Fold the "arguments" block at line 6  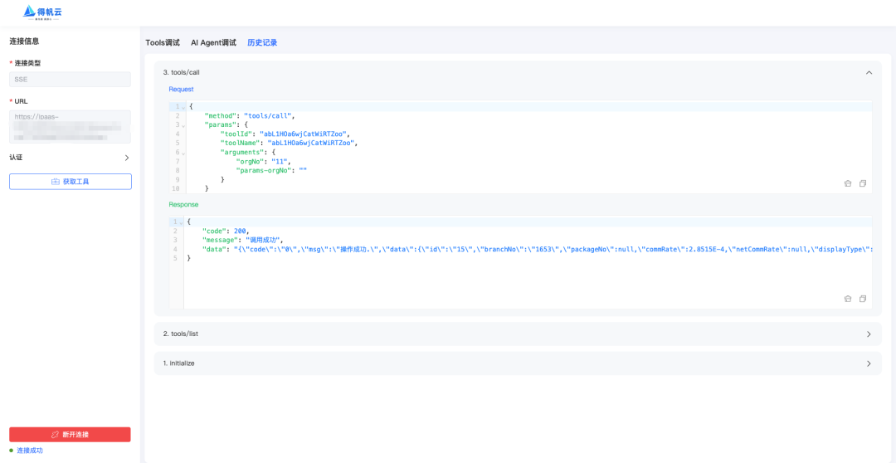(x=183, y=153)
